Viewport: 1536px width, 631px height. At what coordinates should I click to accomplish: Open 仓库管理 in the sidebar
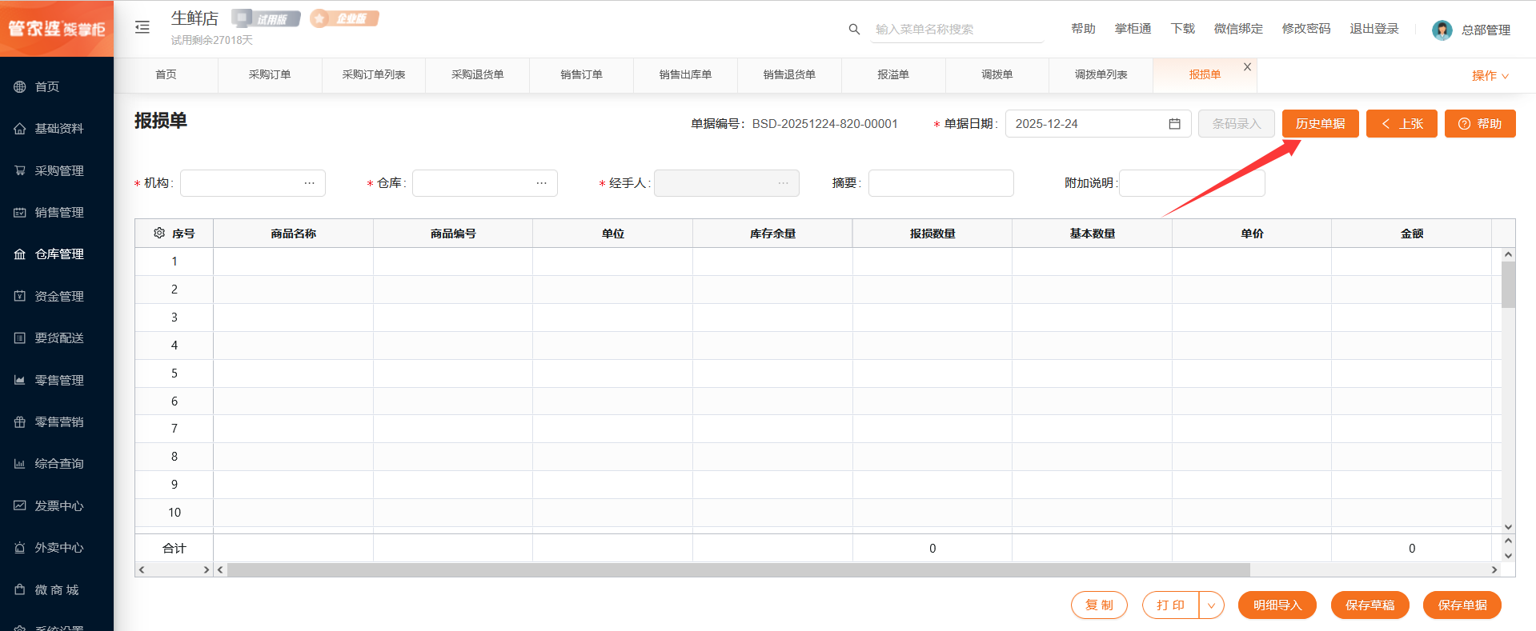(58, 254)
